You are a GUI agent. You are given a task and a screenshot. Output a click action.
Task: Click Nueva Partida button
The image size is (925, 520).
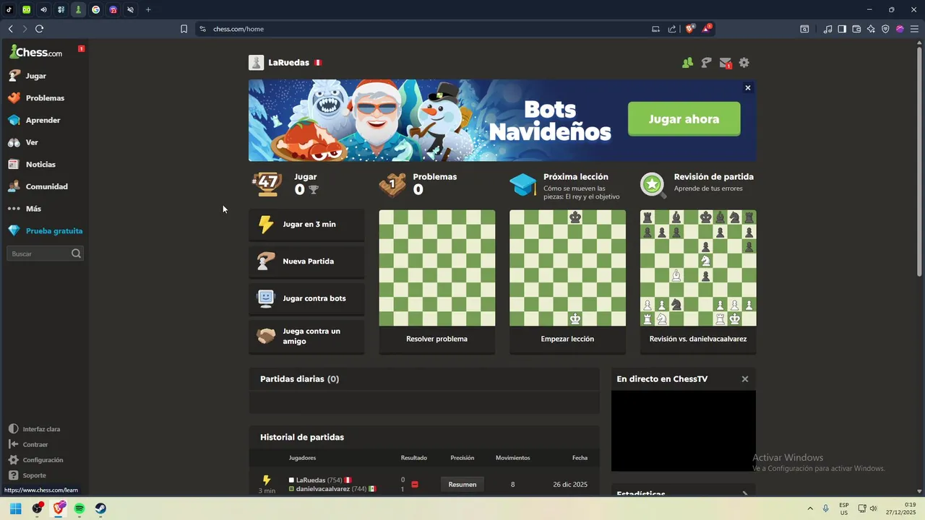tap(306, 261)
